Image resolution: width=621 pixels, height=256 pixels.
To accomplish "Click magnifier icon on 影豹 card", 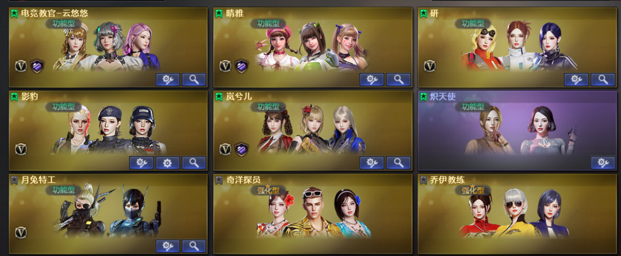I will click(x=194, y=163).
